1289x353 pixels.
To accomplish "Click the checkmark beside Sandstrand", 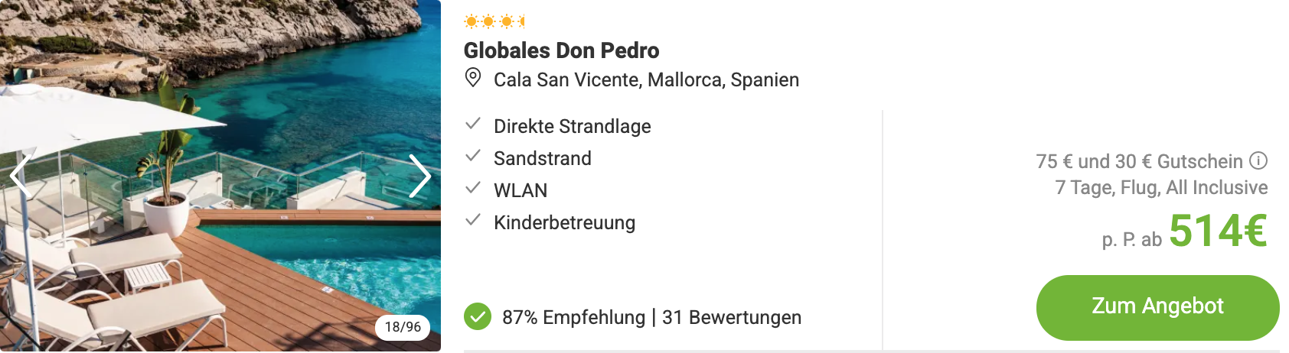I will point(473,156).
